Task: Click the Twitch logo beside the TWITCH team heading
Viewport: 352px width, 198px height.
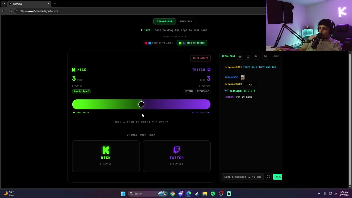Action: (x=209, y=70)
